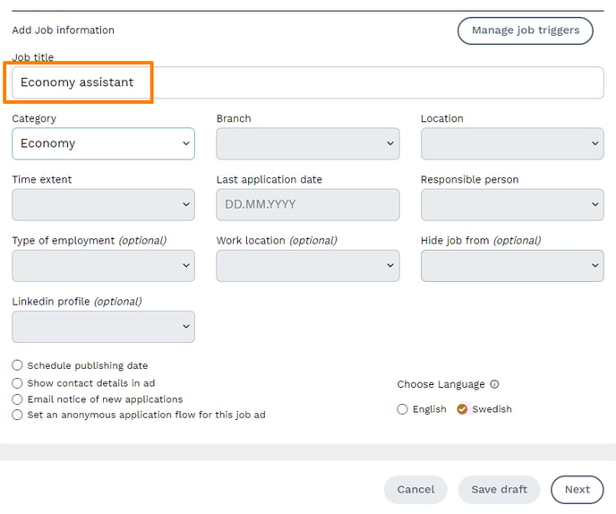Open the Category dropdown showing Economy
Screen dimensions: 616x514
pos(103,143)
